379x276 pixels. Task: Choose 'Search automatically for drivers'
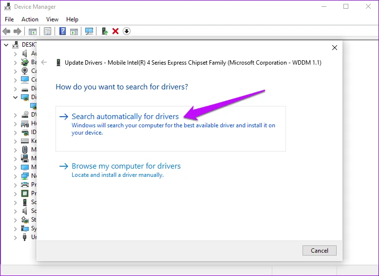coord(171,129)
